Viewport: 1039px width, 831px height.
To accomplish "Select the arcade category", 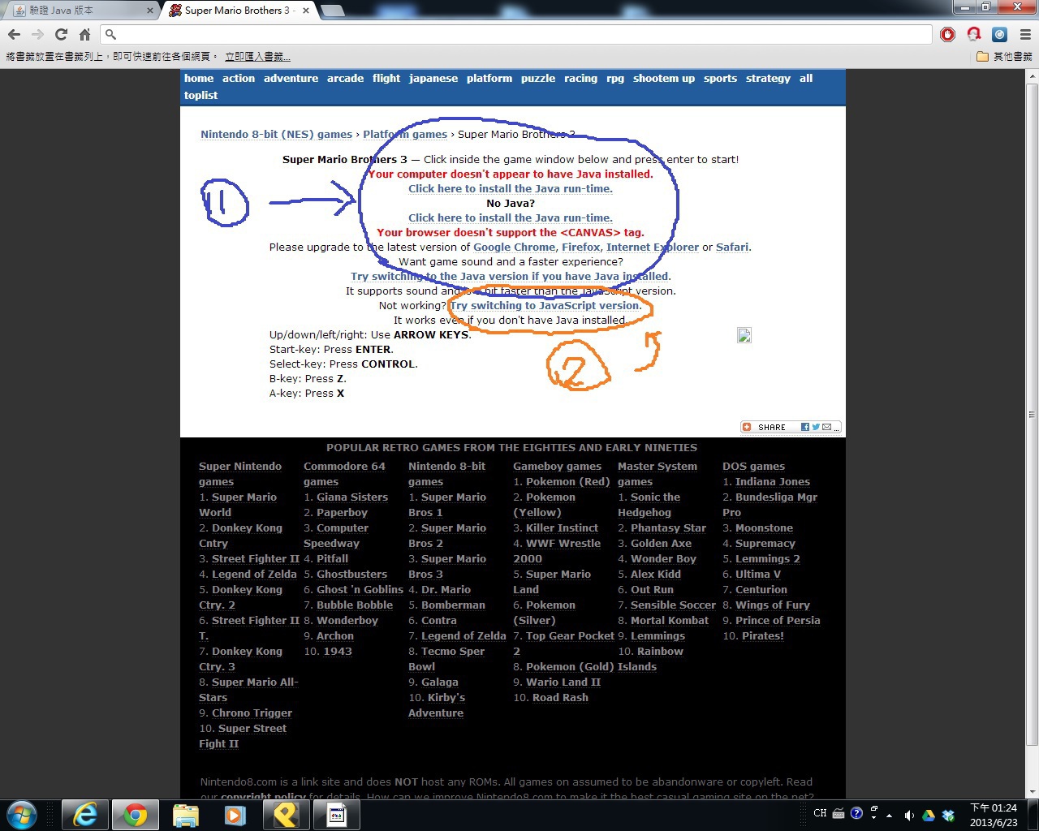I will click(345, 78).
